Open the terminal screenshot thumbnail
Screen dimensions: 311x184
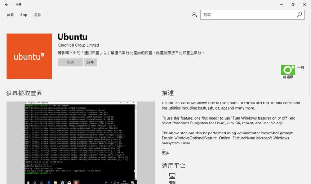(x=81, y=143)
